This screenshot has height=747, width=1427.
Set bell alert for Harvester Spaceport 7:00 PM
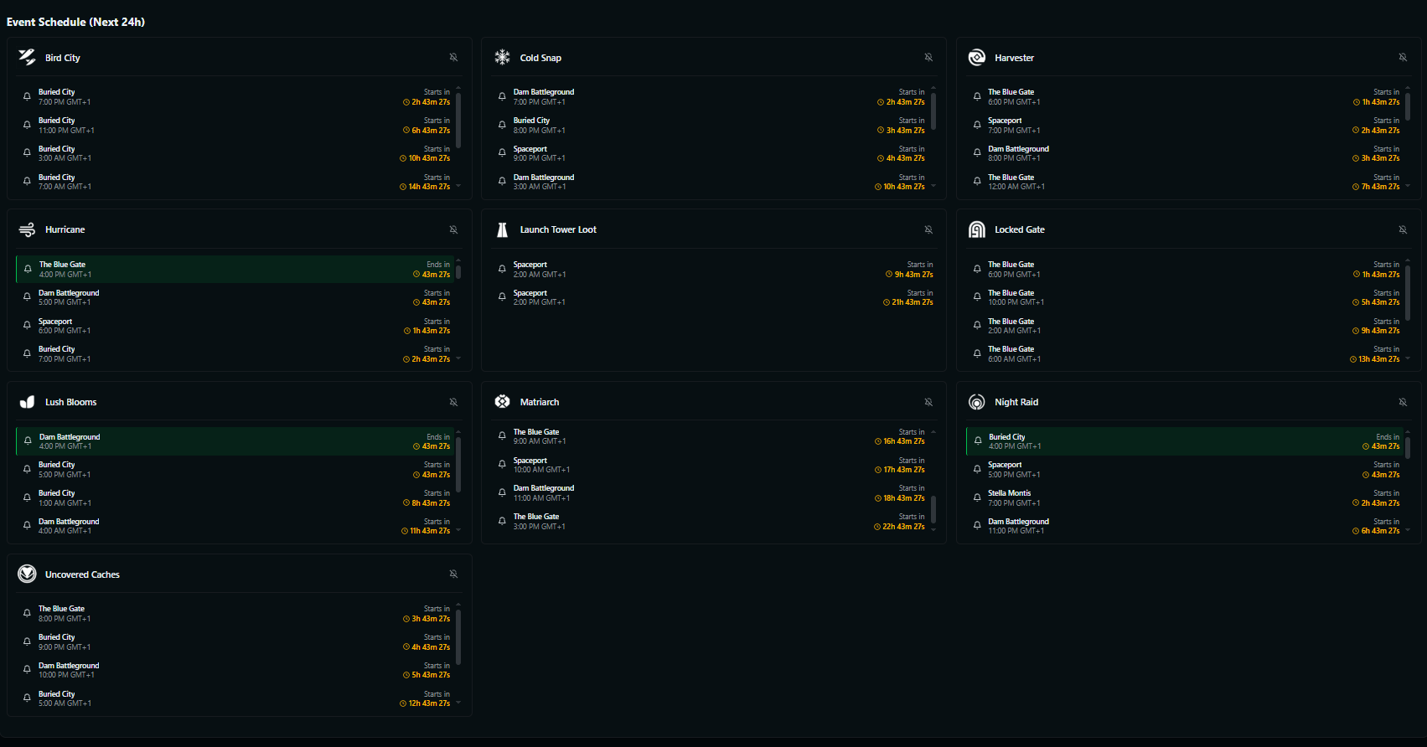[x=977, y=126]
